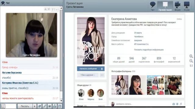The width and height of the screenshot is (195, 109).
Task: Send the message with Послать button
Action: pos(25,106)
